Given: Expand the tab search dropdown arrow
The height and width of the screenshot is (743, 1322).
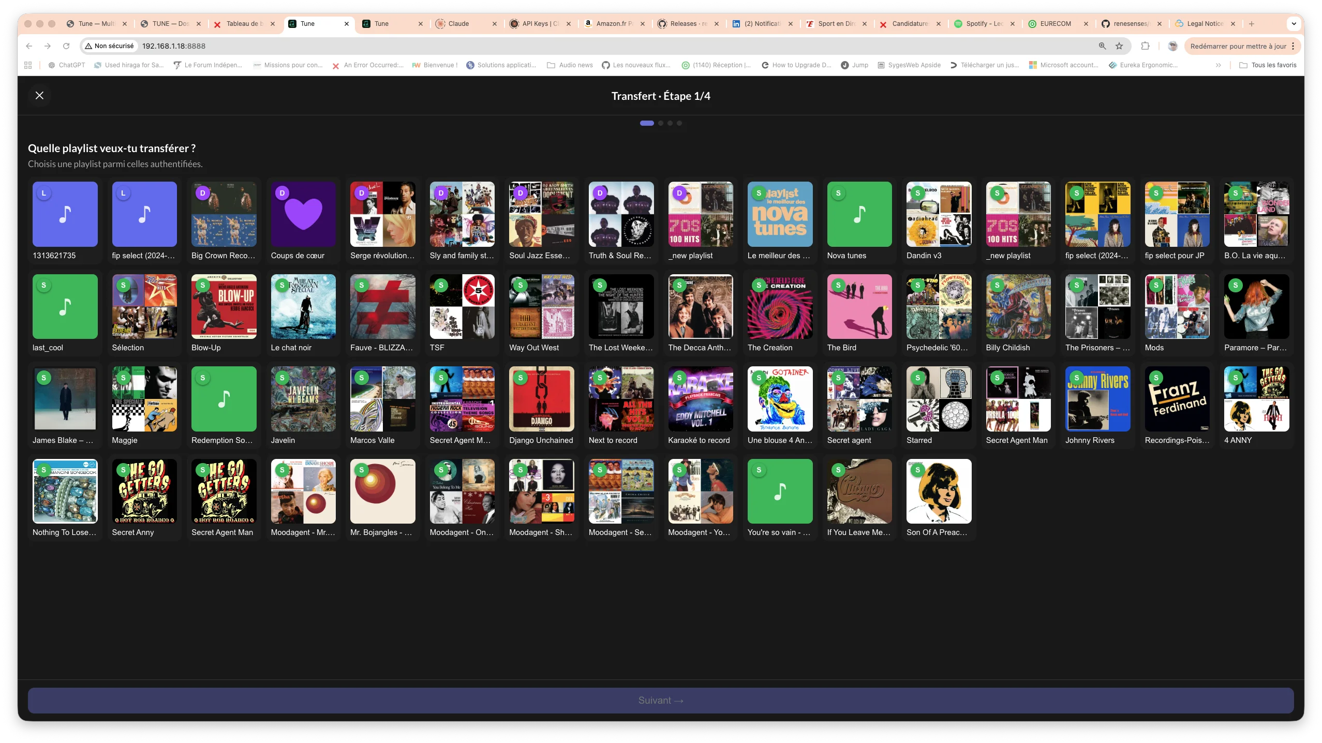Looking at the screenshot, I should coord(1294,24).
